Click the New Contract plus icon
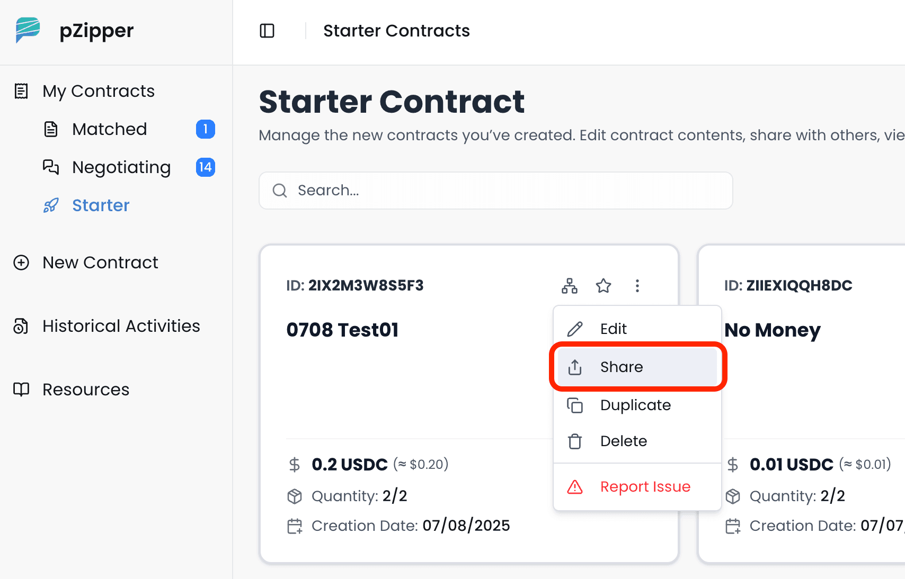This screenshot has width=905, height=579. pos(21,263)
